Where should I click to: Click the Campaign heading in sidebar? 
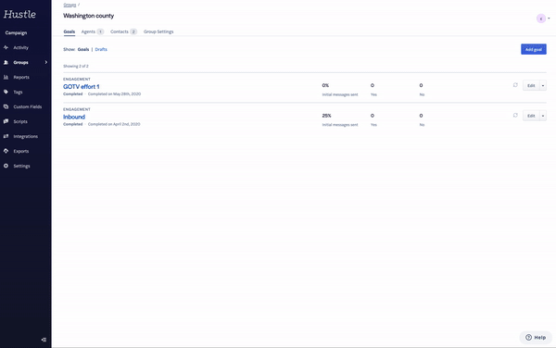point(16,33)
